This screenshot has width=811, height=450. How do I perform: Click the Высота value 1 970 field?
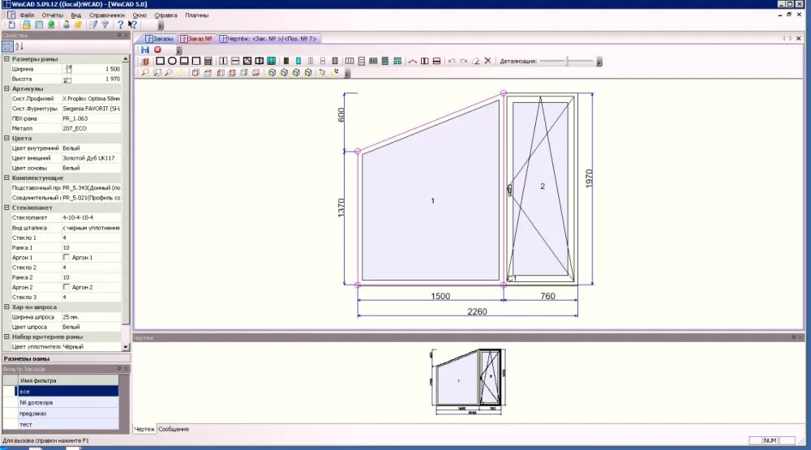click(x=92, y=79)
